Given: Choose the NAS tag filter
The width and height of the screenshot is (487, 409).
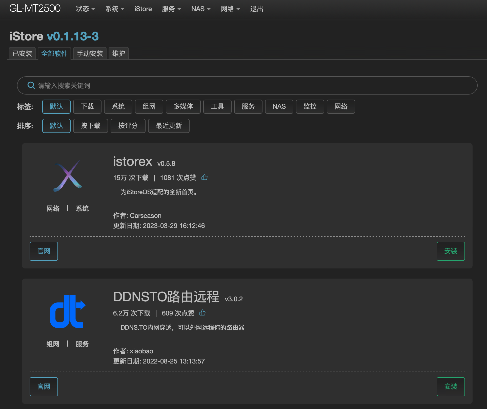Looking at the screenshot, I should [x=279, y=106].
